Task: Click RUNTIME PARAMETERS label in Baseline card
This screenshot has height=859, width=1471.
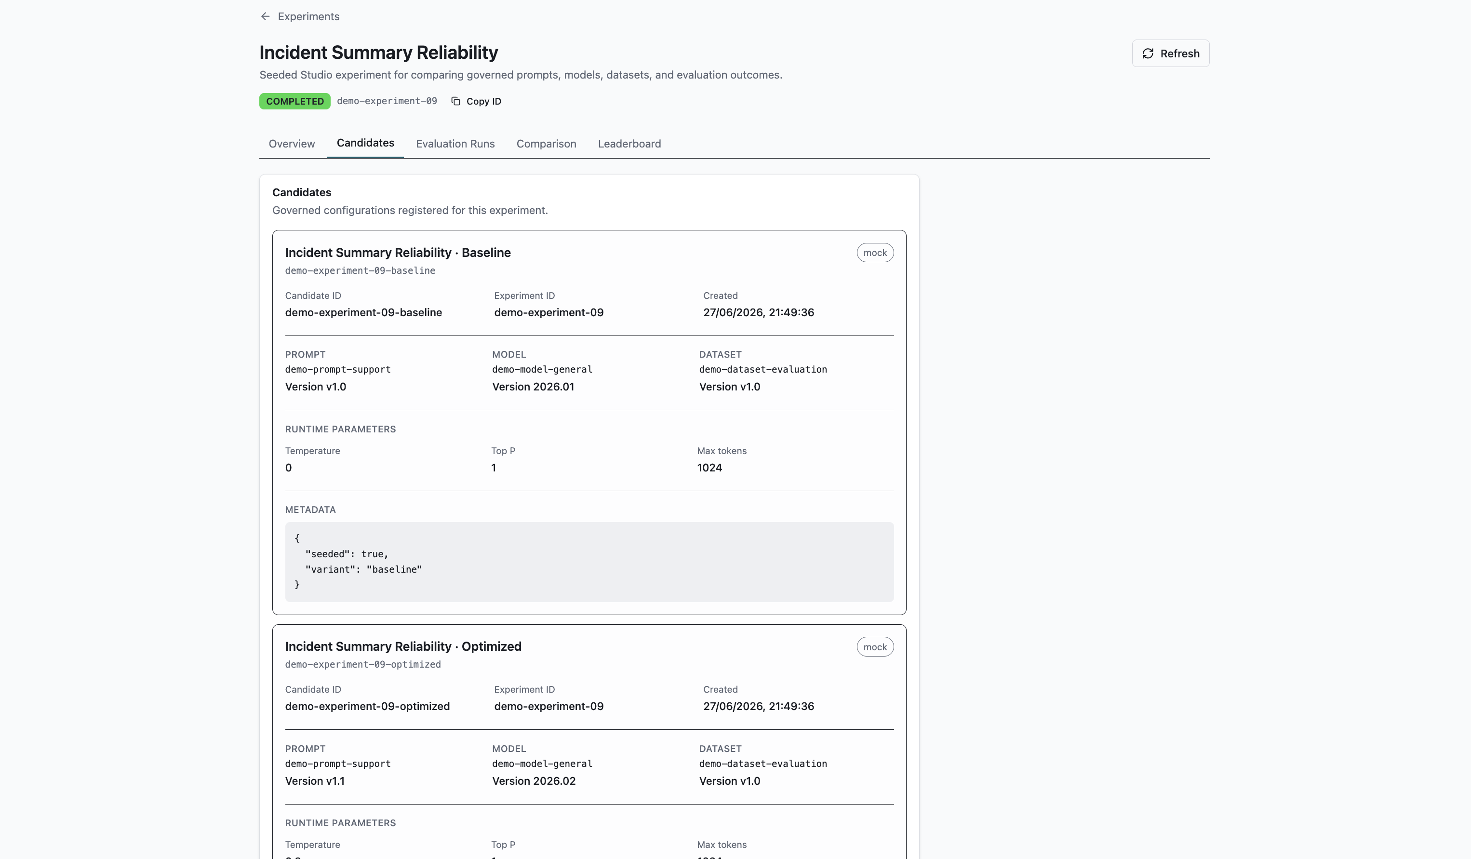Action: [340, 429]
